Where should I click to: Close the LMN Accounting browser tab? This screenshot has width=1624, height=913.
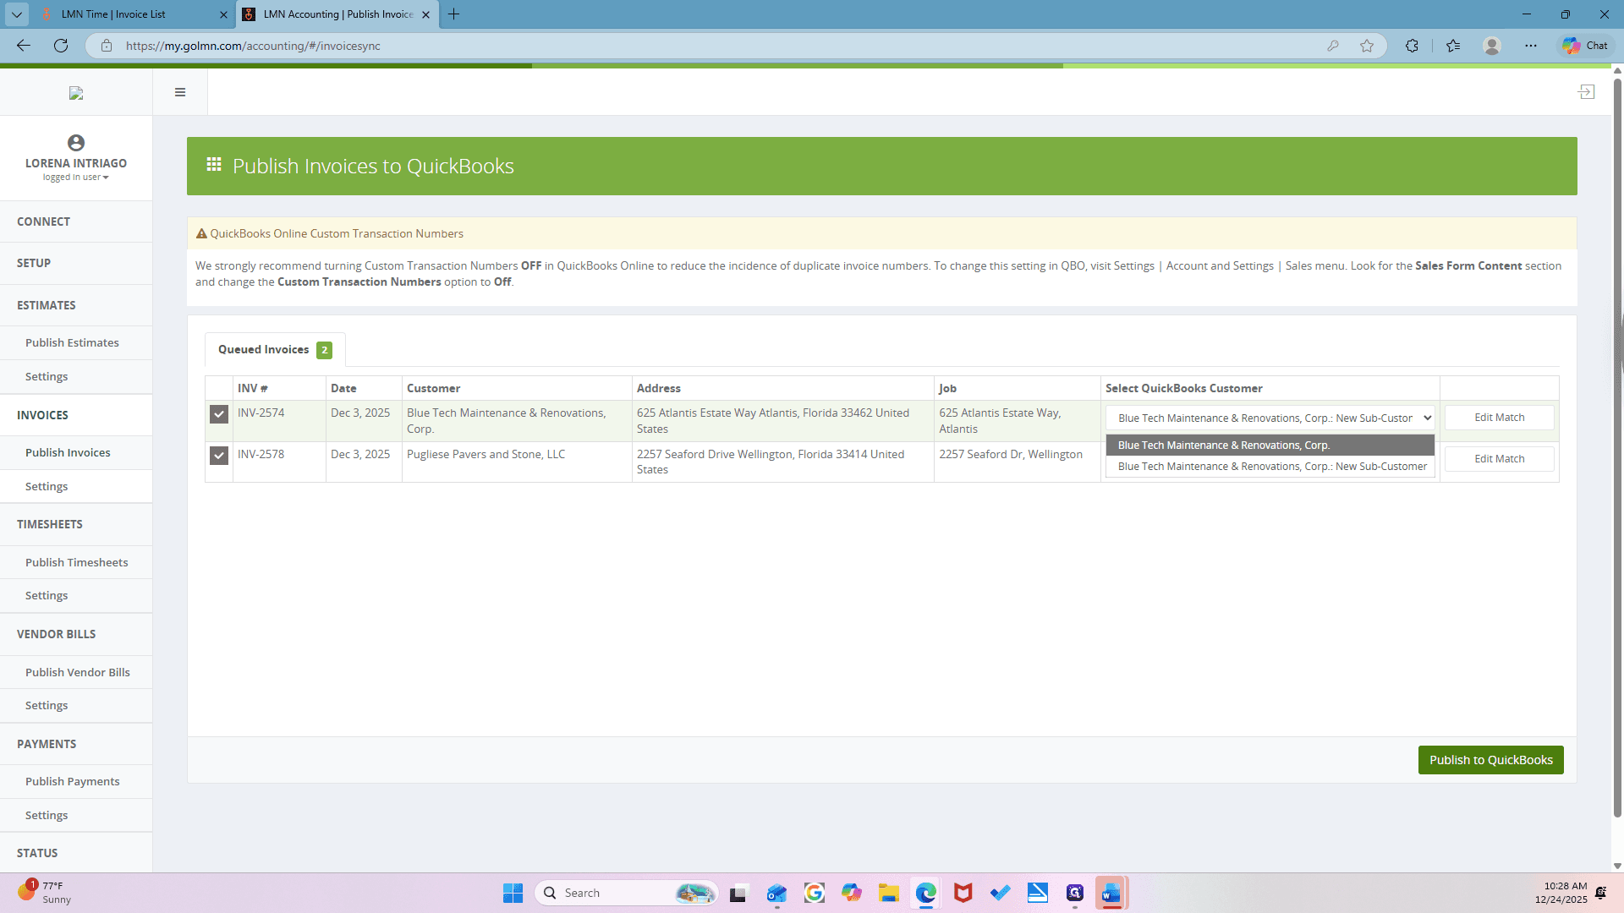coord(425,14)
